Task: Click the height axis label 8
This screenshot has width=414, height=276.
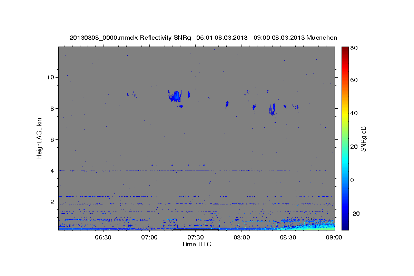Action: 52,108
